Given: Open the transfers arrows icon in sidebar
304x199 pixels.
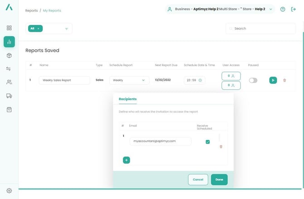Looking at the screenshot, I should 9,69.
